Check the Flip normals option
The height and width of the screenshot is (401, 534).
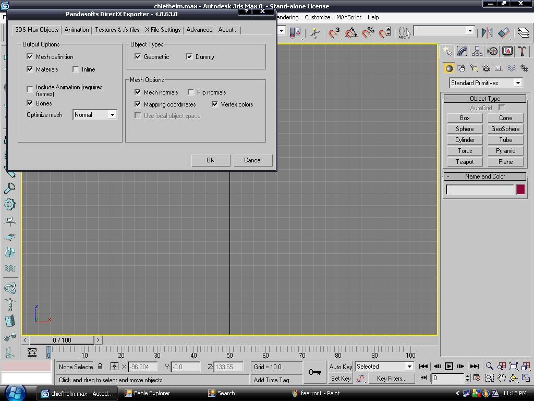191,92
